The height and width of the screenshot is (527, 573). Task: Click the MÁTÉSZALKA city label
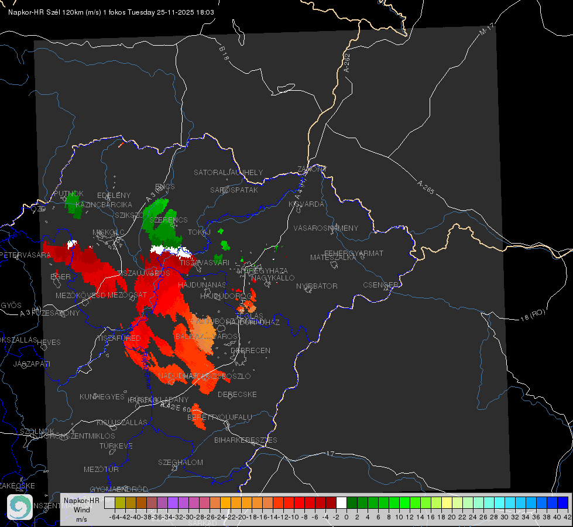tap(333, 258)
